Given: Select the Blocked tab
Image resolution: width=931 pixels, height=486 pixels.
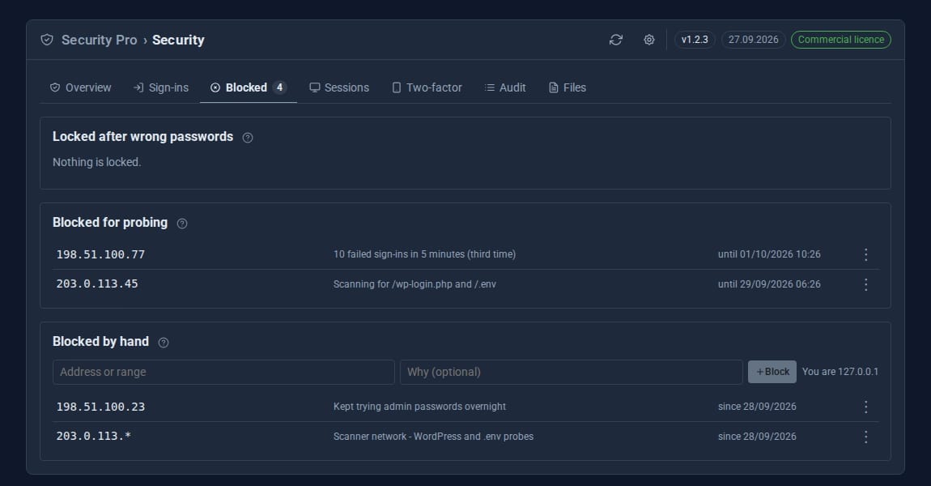Looking at the screenshot, I should point(249,88).
